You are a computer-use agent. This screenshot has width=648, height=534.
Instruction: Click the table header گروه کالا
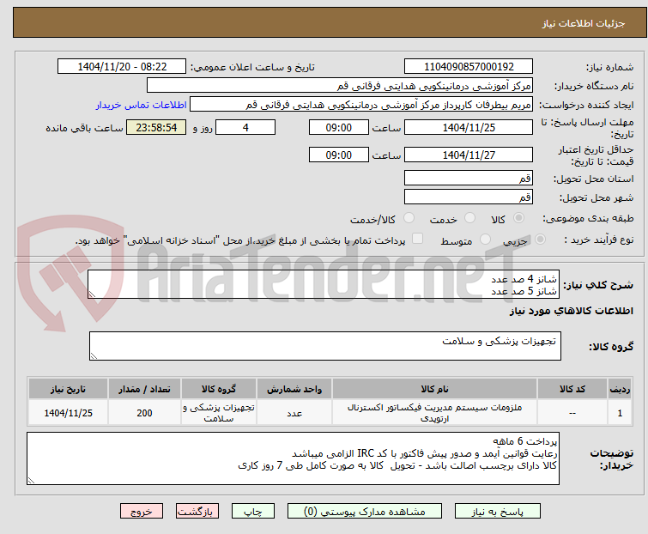click(219, 389)
